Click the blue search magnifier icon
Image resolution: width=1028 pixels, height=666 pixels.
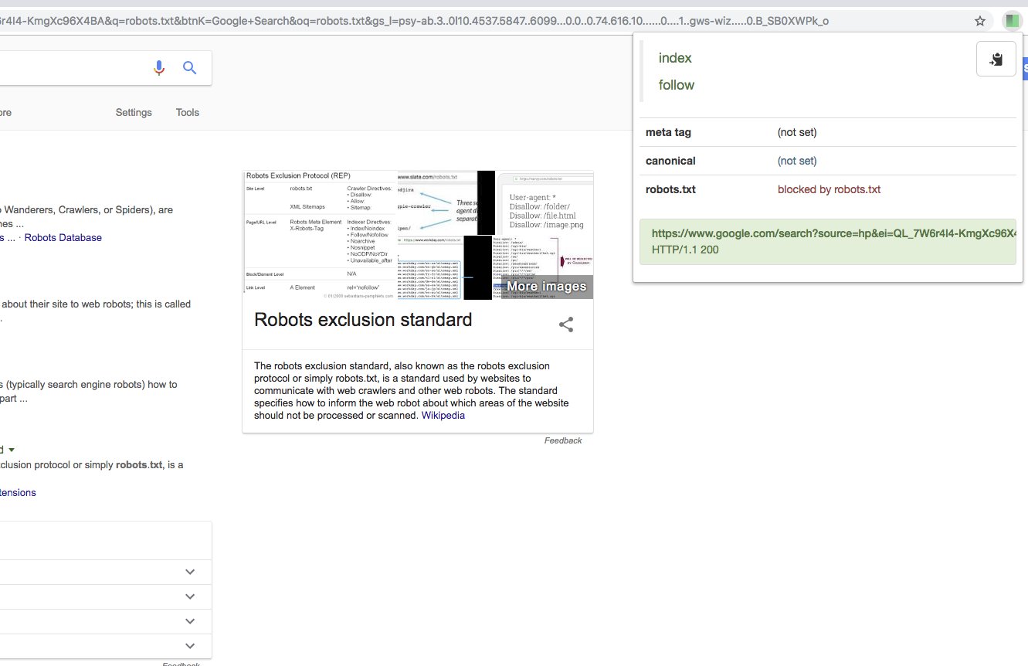click(x=190, y=68)
